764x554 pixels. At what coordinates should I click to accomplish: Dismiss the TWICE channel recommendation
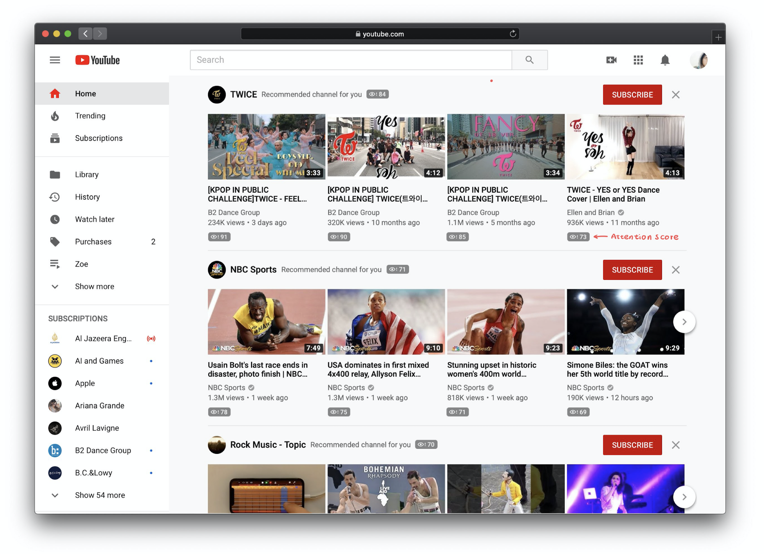pos(675,95)
